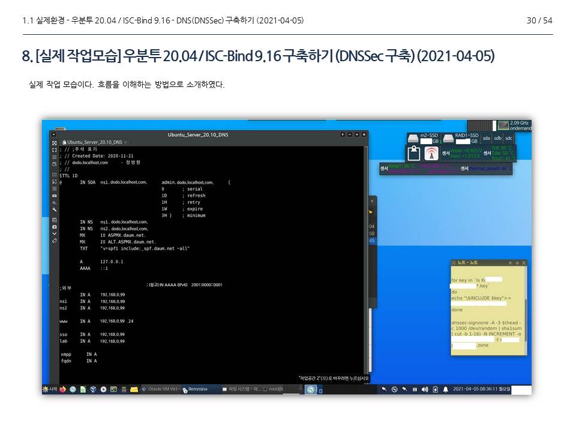The image size is (576, 432).
Task: Select the highlighted 45 entry in the side panel
Action: tap(372, 241)
